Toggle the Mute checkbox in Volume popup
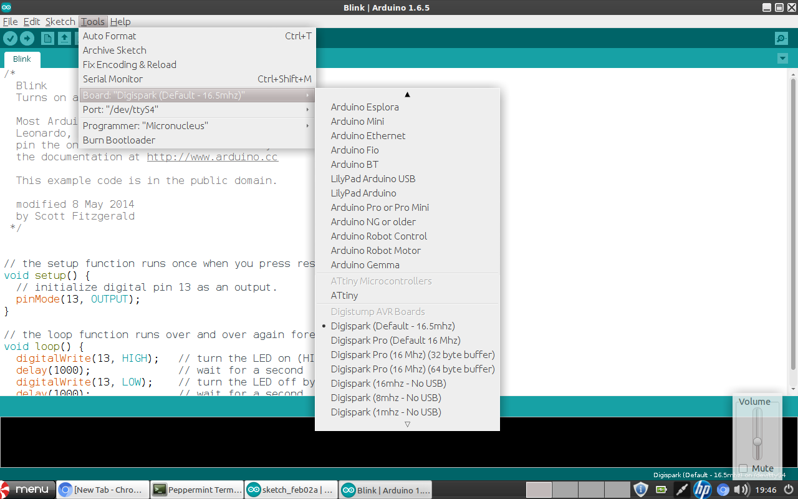798x499 pixels. [743, 468]
